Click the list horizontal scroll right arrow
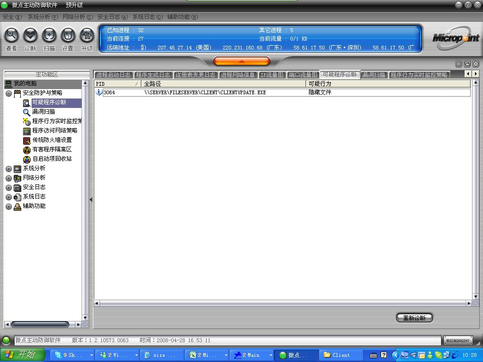Screen dimensions: 483x362 [x=469, y=303]
